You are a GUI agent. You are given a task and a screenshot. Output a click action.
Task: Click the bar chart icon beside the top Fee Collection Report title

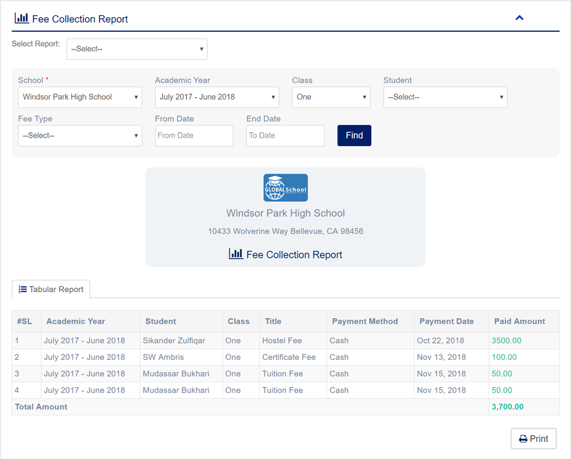click(x=22, y=18)
